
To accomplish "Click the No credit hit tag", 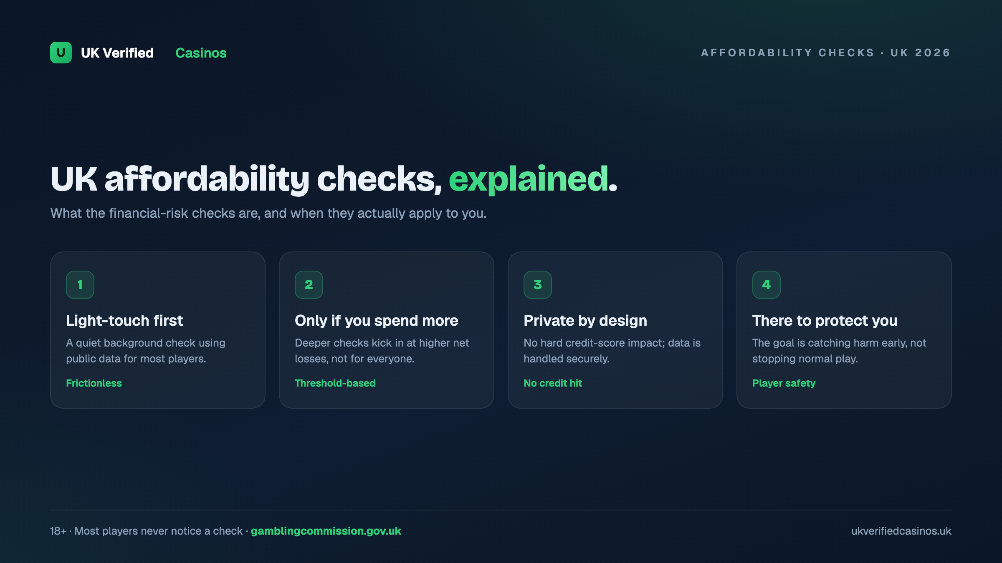I will coord(553,383).
